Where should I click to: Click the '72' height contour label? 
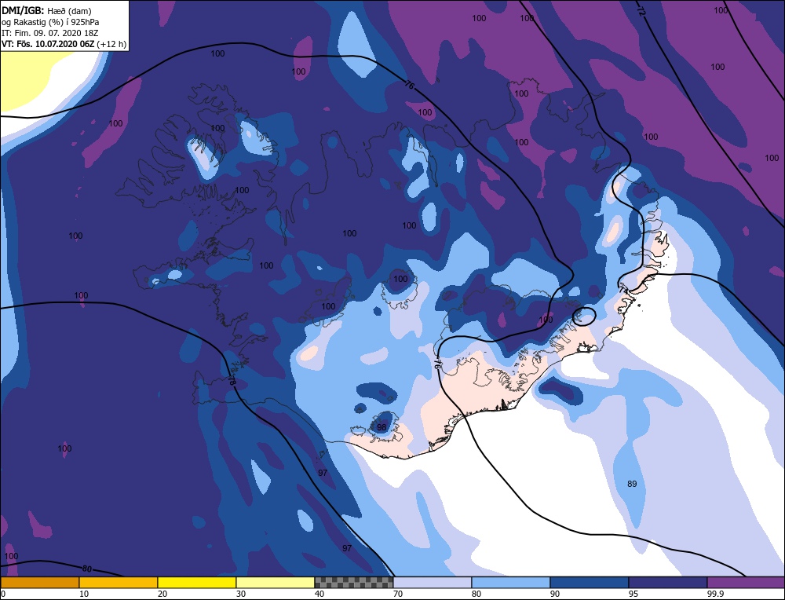point(641,13)
